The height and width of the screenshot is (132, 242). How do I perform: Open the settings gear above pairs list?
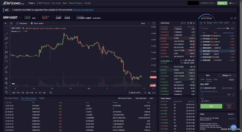235,18
